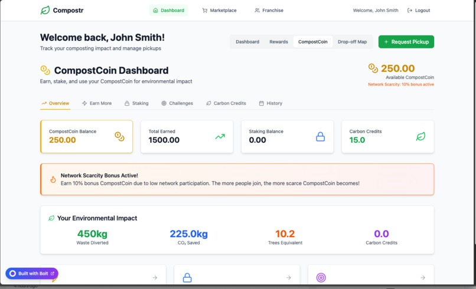
Task: View the Carbon Credits tab
Action: [226, 103]
